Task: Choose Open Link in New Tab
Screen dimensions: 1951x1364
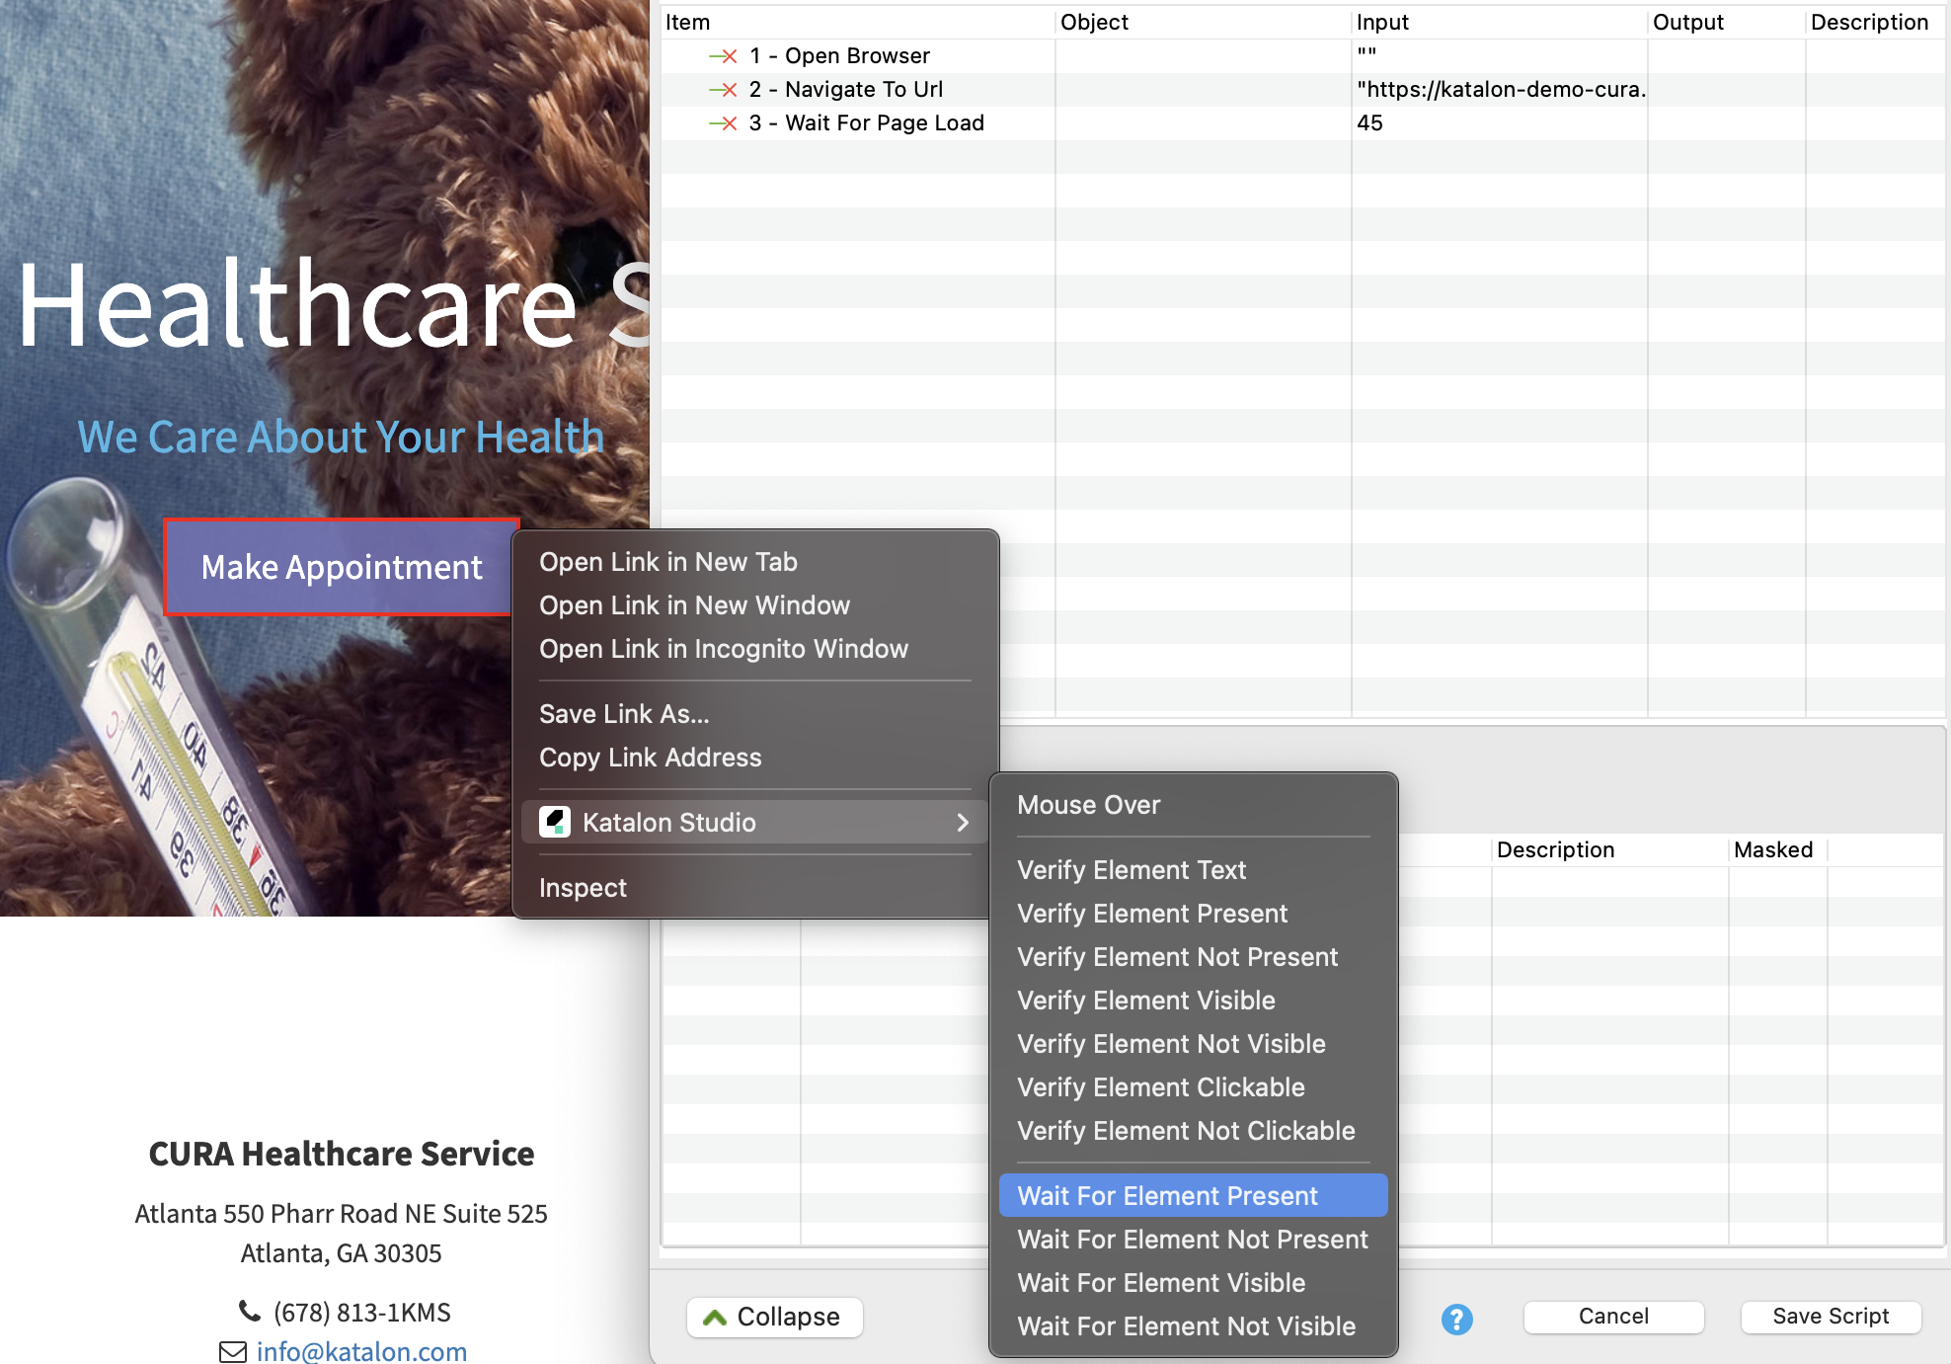Action: point(667,561)
